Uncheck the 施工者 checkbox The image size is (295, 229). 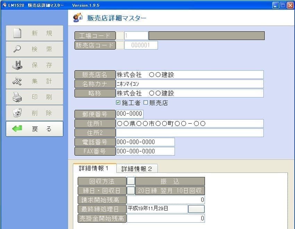point(118,103)
